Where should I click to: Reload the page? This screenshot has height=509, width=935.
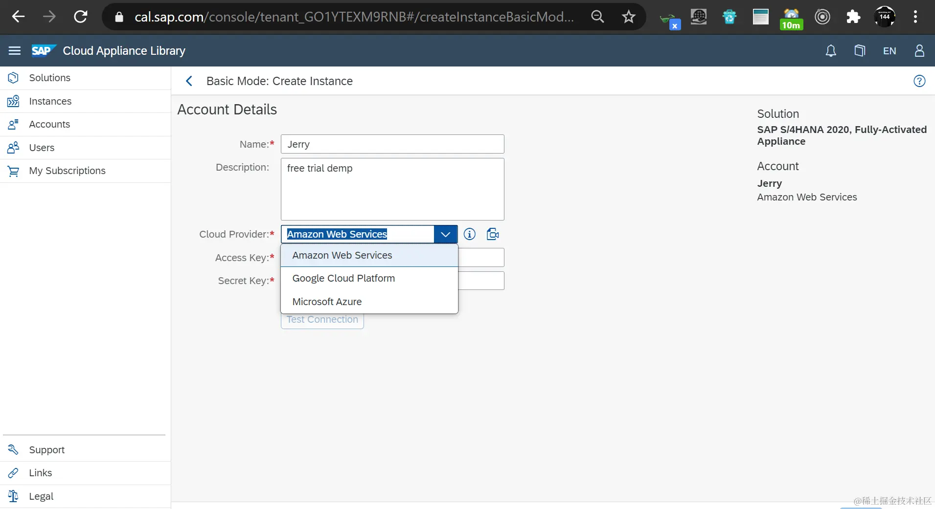80,17
